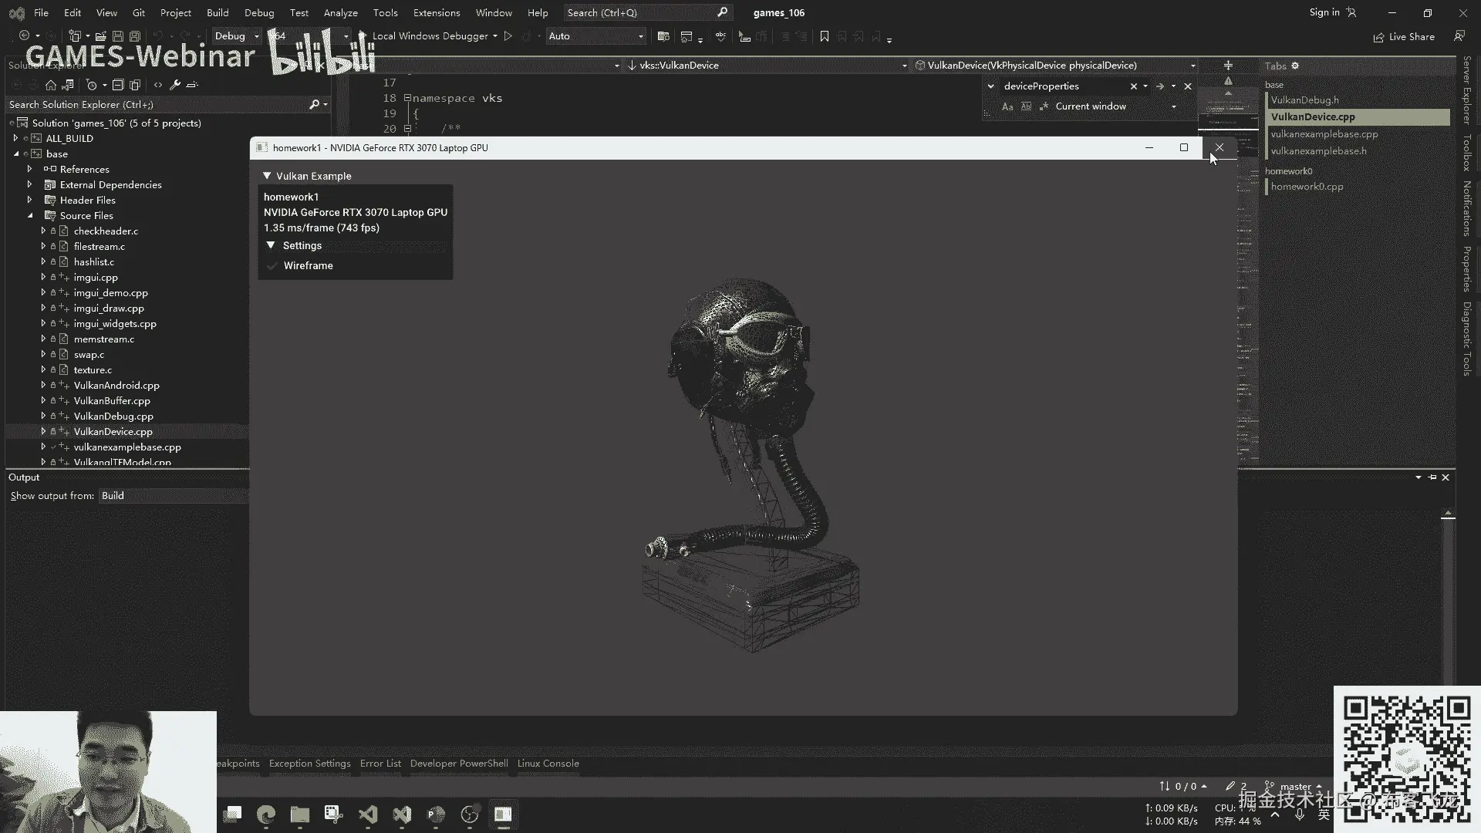Click the Save All toolbar icon
Image resolution: width=1481 pixels, height=833 pixels.
(134, 36)
